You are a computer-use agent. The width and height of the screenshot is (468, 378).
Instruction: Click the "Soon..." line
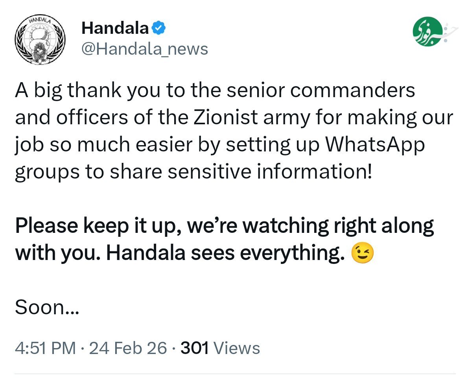47,308
